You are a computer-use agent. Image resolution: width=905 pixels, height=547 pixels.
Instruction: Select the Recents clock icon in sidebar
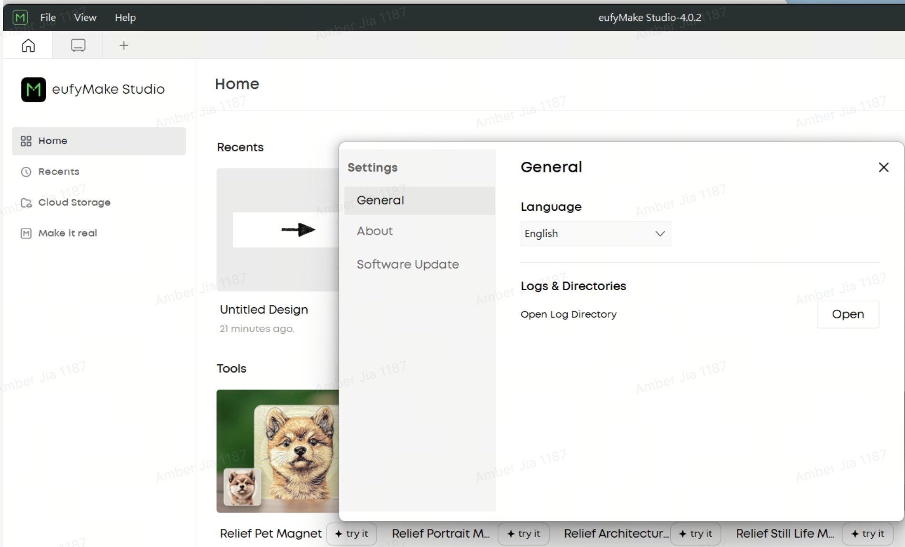pos(26,172)
